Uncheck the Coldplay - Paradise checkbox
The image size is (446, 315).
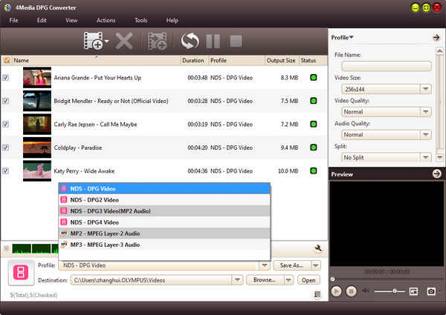(x=6, y=147)
